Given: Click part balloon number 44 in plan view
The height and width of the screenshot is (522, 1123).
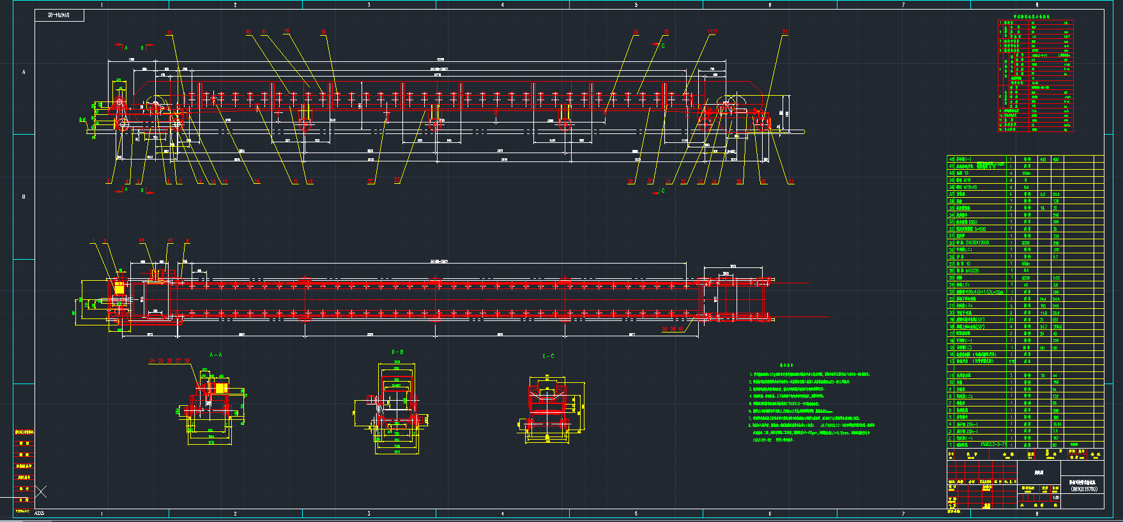Looking at the screenshot, I should pyautogui.click(x=142, y=241).
